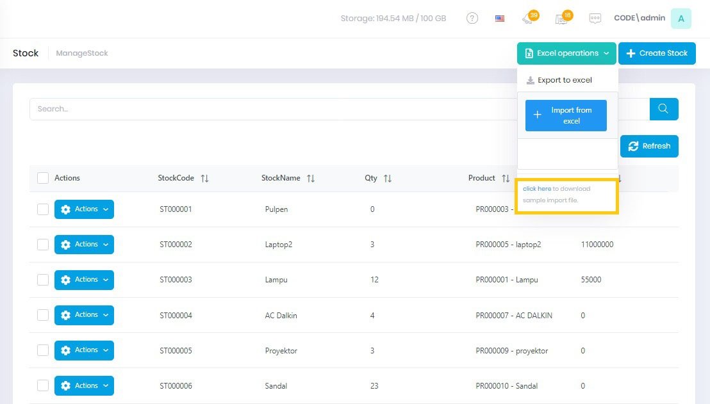Refresh the stock list
Viewport: 710px width, 404px height.
(649, 146)
